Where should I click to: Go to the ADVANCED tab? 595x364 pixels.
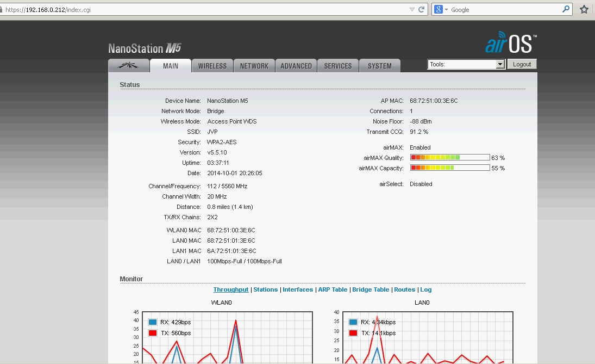pyautogui.click(x=296, y=66)
